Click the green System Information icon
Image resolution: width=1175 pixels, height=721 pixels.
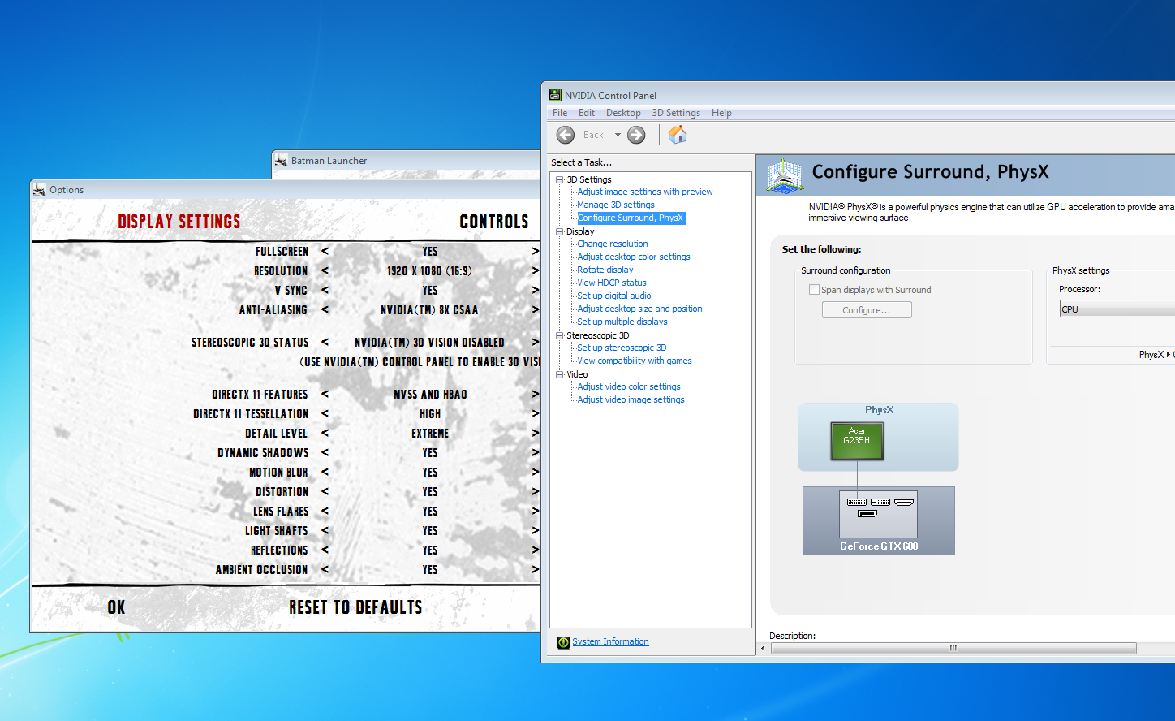(x=564, y=642)
